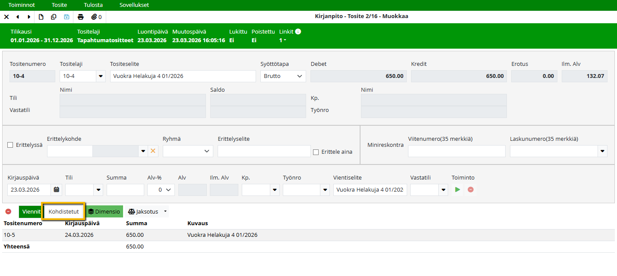
Task: Click the Dimensio button
Action: tap(104, 212)
